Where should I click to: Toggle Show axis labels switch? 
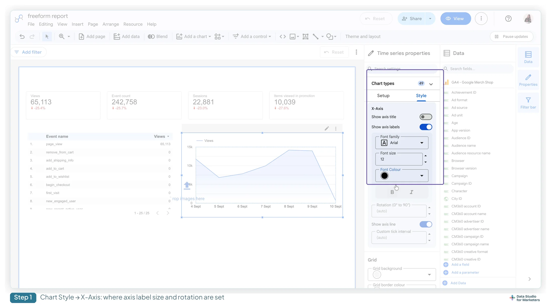click(426, 127)
